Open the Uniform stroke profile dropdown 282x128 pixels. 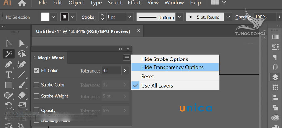pyautogui.click(x=180, y=17)
